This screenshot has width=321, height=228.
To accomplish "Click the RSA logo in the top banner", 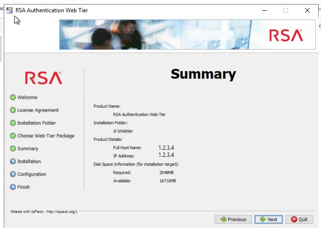I will 286,35.
